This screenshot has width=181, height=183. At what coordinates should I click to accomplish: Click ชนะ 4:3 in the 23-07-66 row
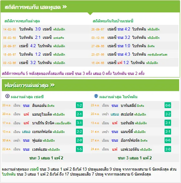pos(124,54)
